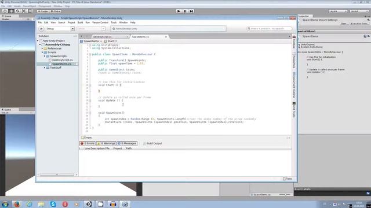This screenshot has height=208, width=371.
Task: Fold the SpawnCoins() method in gutter
Action: point(90,113)
